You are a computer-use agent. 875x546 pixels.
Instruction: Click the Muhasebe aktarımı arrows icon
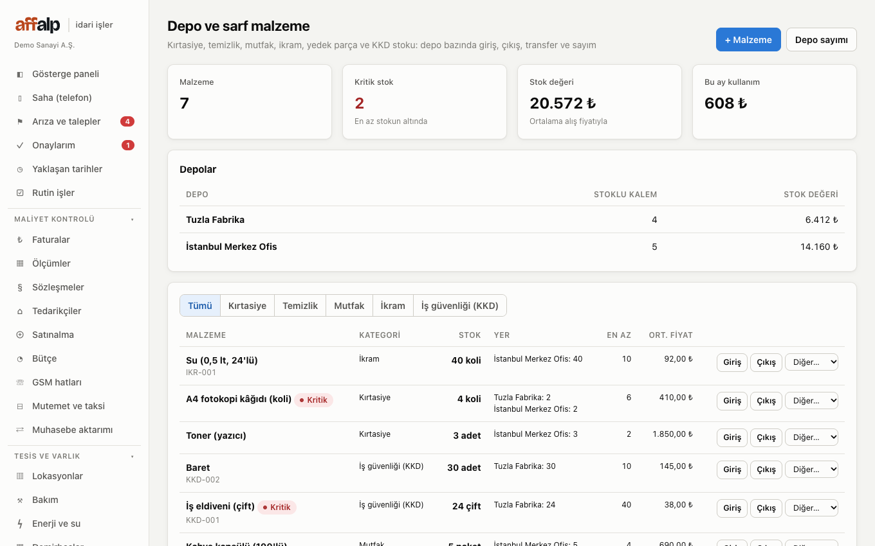tap(20, 430)
